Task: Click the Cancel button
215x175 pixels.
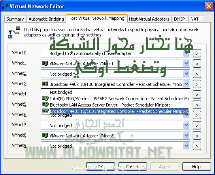Action: (132, 166)
